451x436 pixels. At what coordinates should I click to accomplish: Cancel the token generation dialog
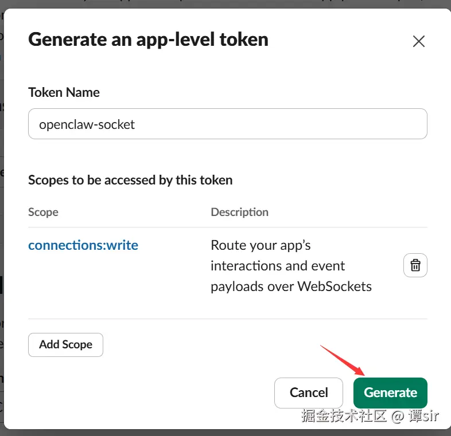tap(309, 392)
